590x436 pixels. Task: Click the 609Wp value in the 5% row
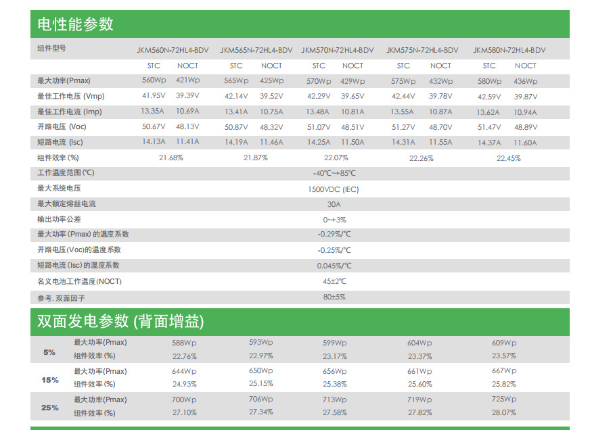[504, 343]
